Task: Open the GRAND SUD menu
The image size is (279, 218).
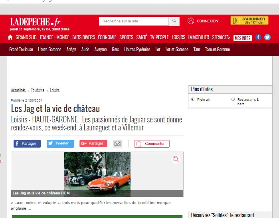Action: [x=26, y=37]
